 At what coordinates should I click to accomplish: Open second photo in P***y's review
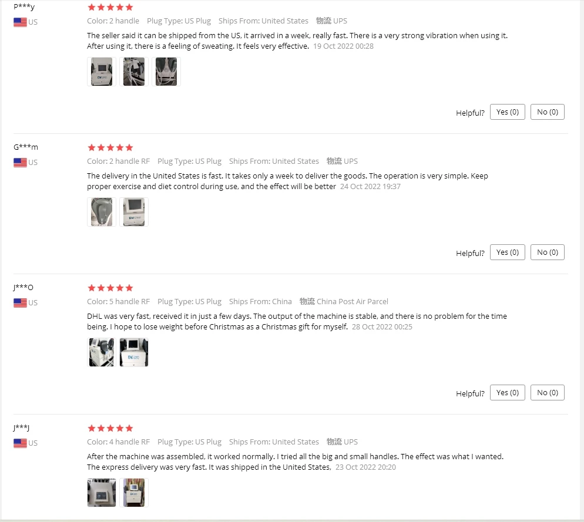(134, 72)
